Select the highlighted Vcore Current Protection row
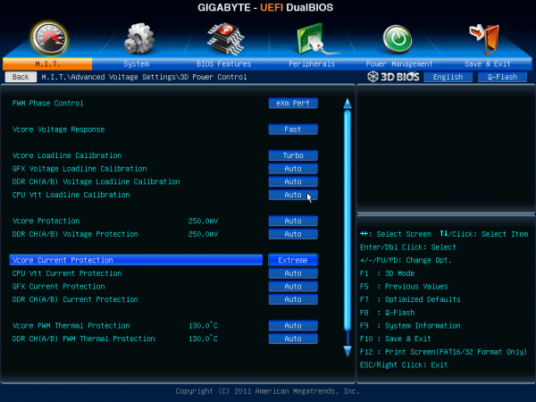Viewport: 536px width, 402px height. (136, 260)
